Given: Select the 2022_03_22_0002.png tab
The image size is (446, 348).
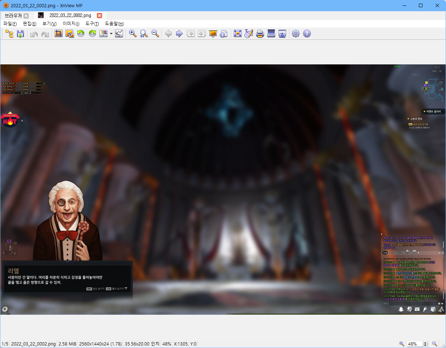Looking at the screenshot, I should 70,16.
